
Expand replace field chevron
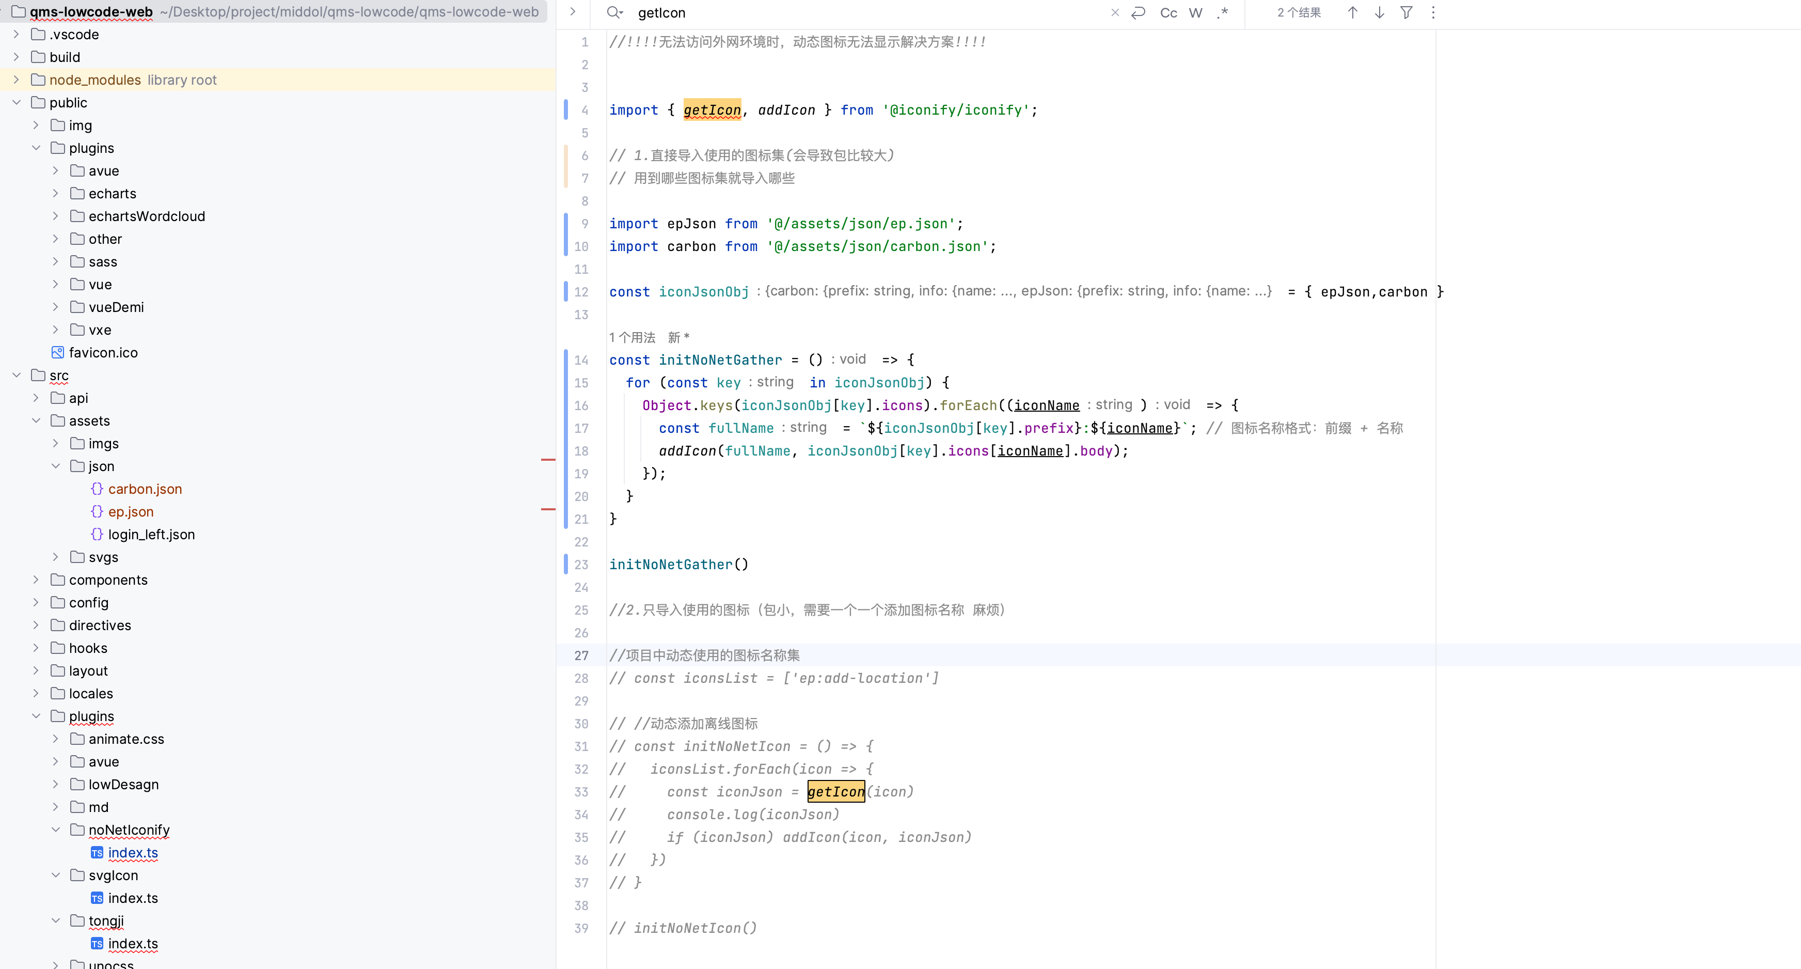(x=573, y=12)
